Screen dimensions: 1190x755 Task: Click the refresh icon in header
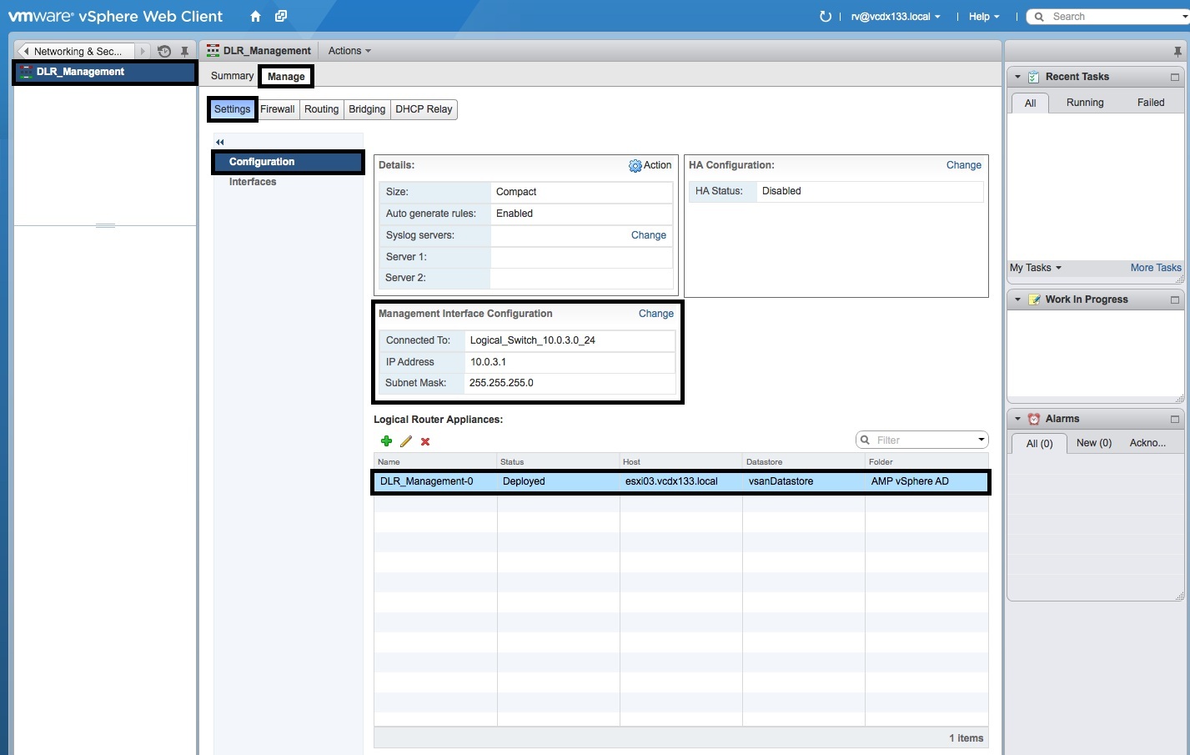pos(825,17)
